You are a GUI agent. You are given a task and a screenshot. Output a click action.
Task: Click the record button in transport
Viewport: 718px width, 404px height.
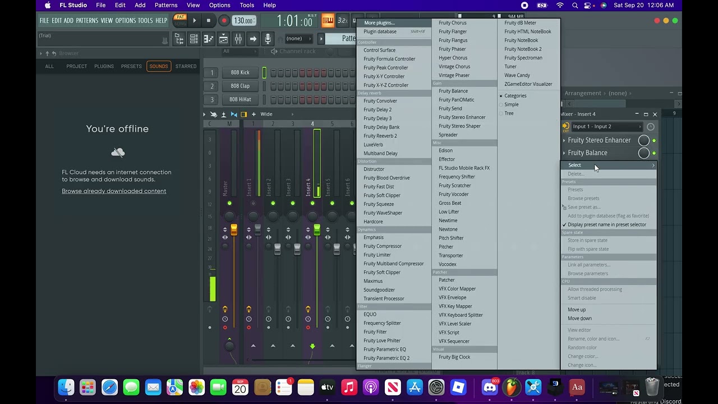(x=224, y=21)
